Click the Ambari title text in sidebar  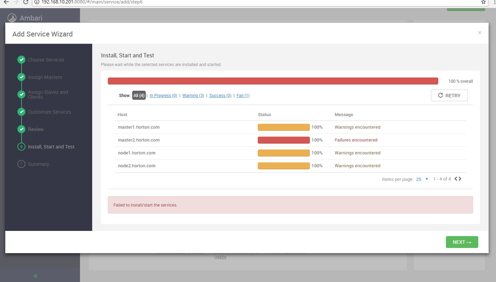tap(31, 18)
